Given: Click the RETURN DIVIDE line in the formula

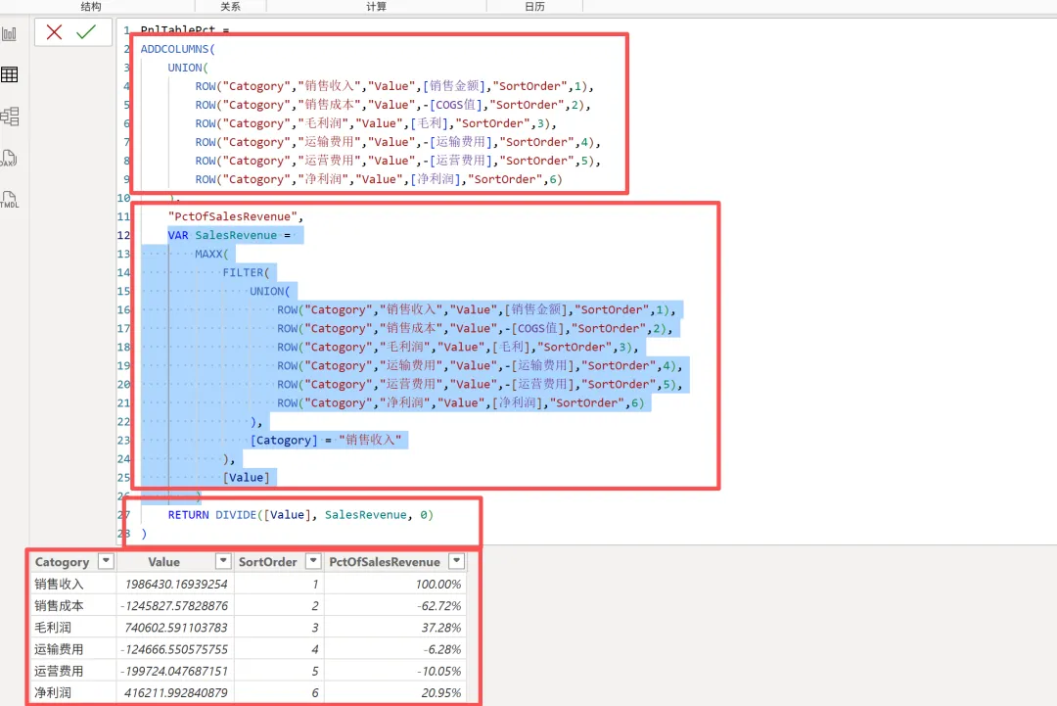Looking at the screenshot, I should coord(300,514).
